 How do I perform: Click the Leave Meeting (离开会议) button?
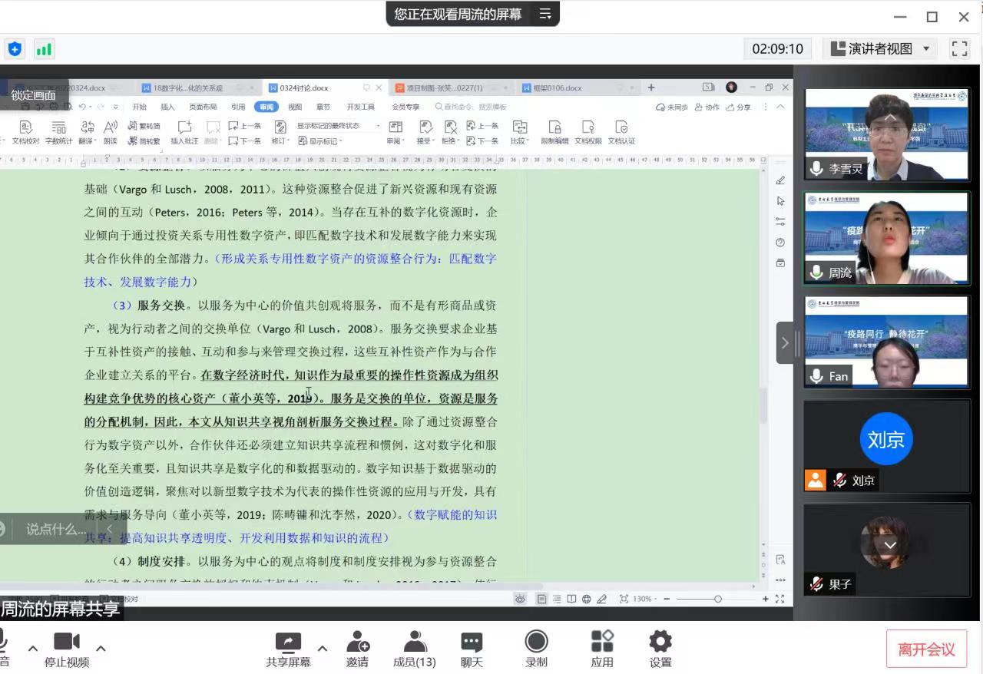[926, 649]
